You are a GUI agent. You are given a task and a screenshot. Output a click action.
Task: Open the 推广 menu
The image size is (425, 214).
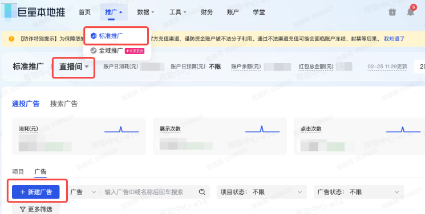tap(114, 12)
